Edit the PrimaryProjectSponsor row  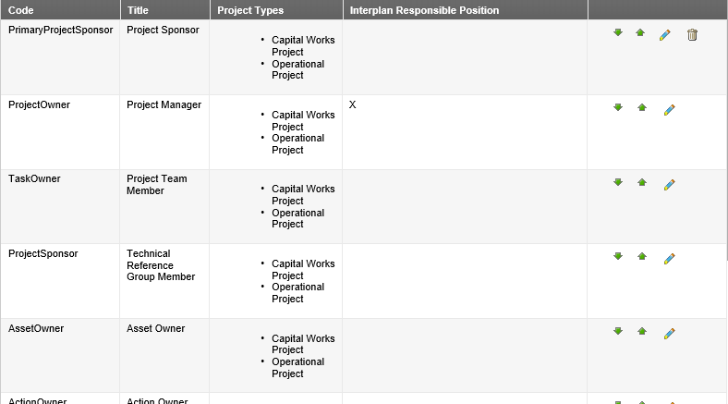coord(665,35)
